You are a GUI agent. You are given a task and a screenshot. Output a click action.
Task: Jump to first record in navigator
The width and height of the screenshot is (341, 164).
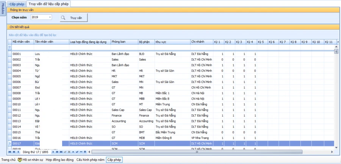[x=10, y=152]
